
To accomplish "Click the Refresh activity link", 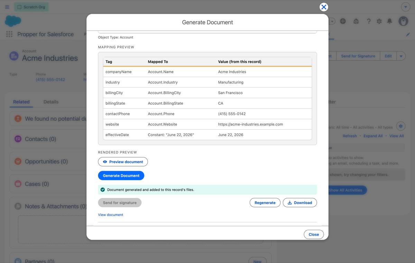I will (x=350, y=136).
